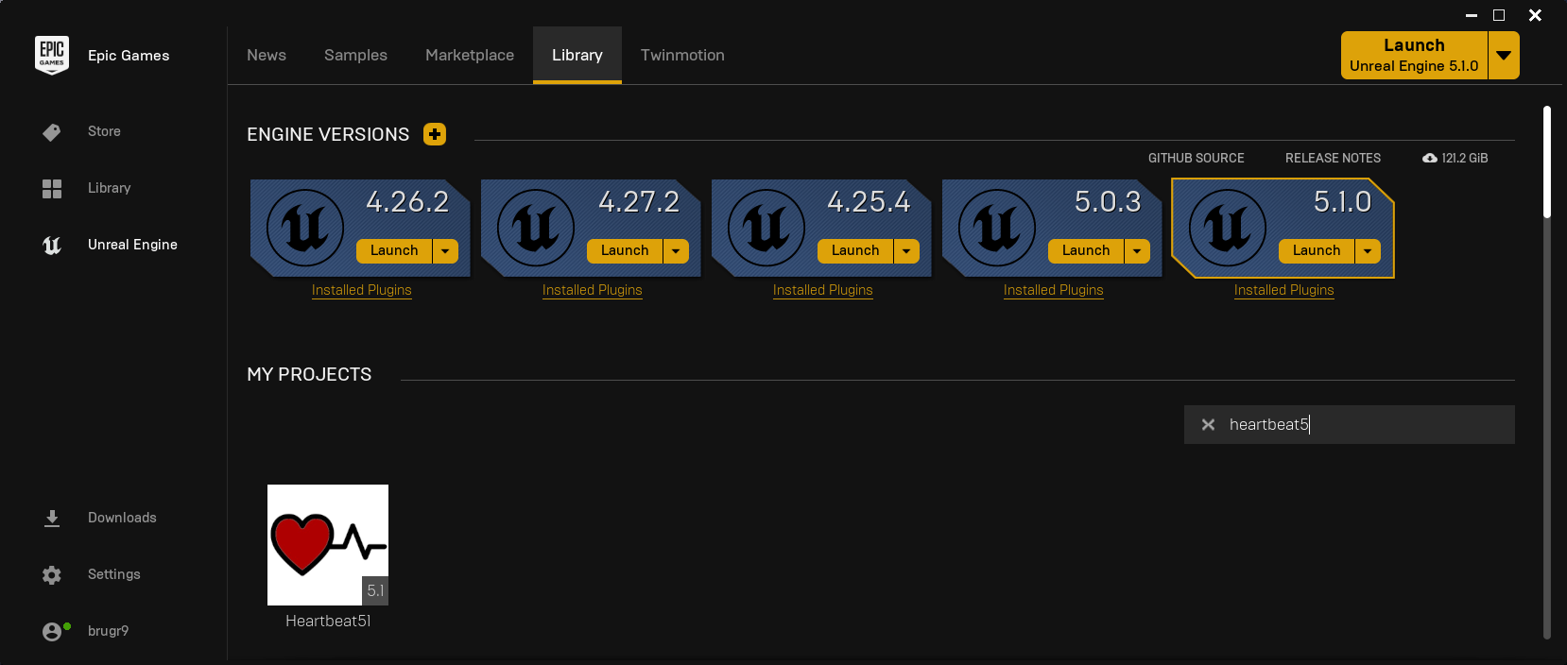The width and height of the screenshot is (1567, 665).
Task: Add engine version with plus icon
Action: (435, 134)
